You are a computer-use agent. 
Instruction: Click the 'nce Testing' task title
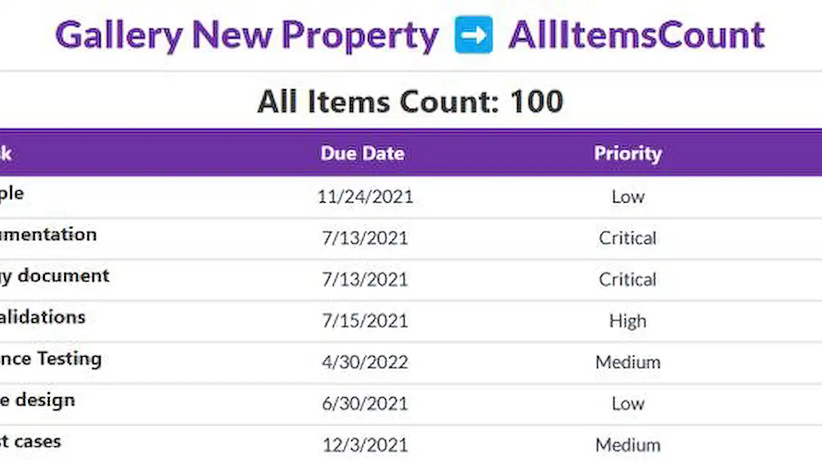pyautogui.click(x=50, y=358)
